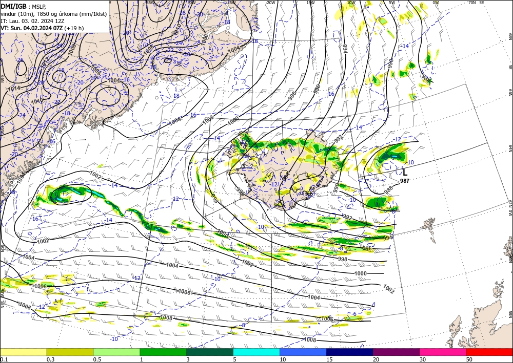Click the '50' legend scale value
Image resolution: width=513 pixels, height=363 pixels.
pyautogui.click(x=469, y=359)
